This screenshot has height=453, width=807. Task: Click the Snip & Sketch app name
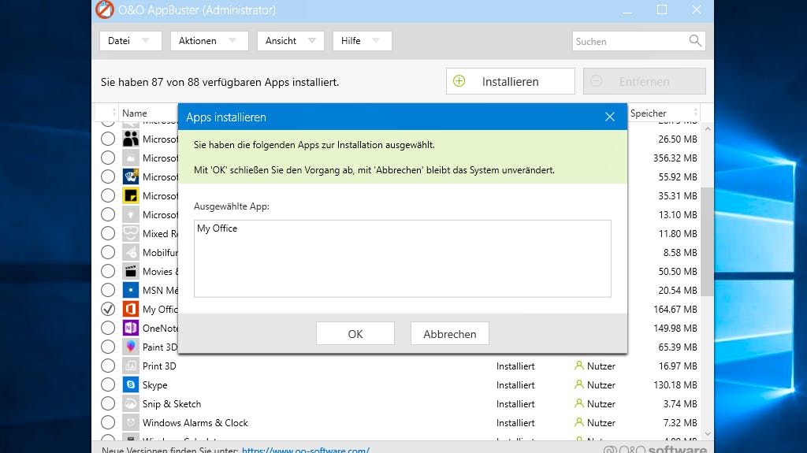pos(172,404)
